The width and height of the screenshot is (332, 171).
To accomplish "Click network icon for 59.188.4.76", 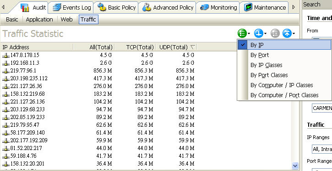I will tap(6, 156).
